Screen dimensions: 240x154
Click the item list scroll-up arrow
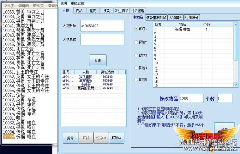pyautogui.click(x=235, y=25)
